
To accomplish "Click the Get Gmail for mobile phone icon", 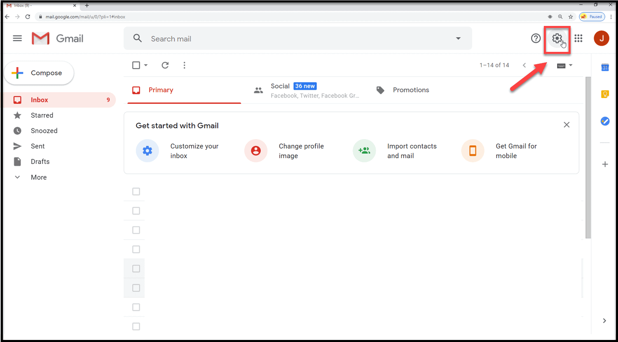I will 473,151.
